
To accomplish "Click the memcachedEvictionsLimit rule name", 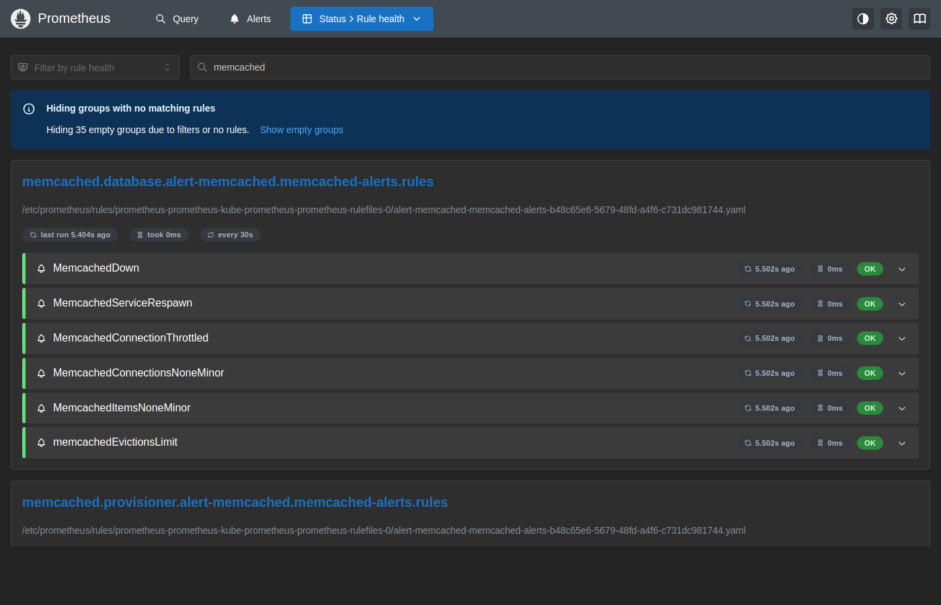I will tap(115, 442).
